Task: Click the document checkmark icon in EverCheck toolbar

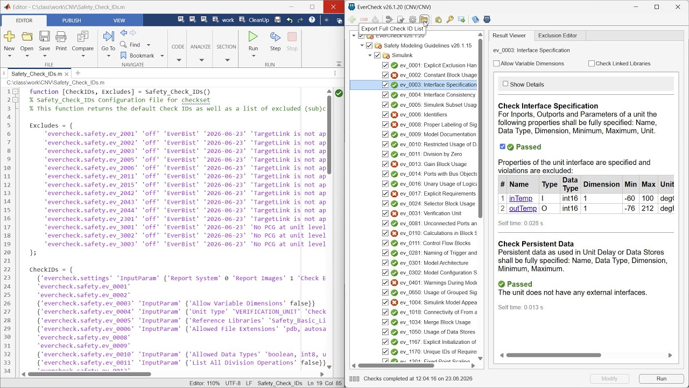Action: (x=400, y=20)
